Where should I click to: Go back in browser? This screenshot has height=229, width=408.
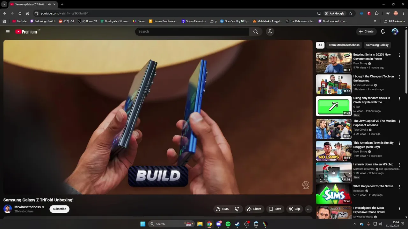point(4,13)
